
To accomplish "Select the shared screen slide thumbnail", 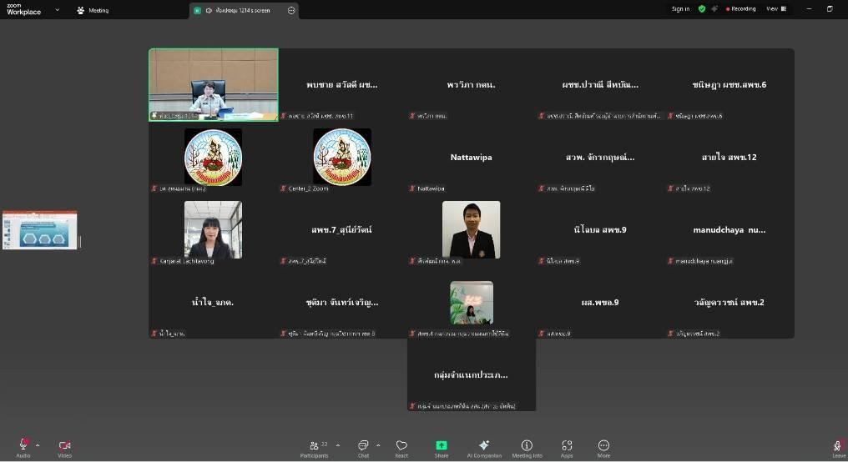I will [x=40, y=229].
